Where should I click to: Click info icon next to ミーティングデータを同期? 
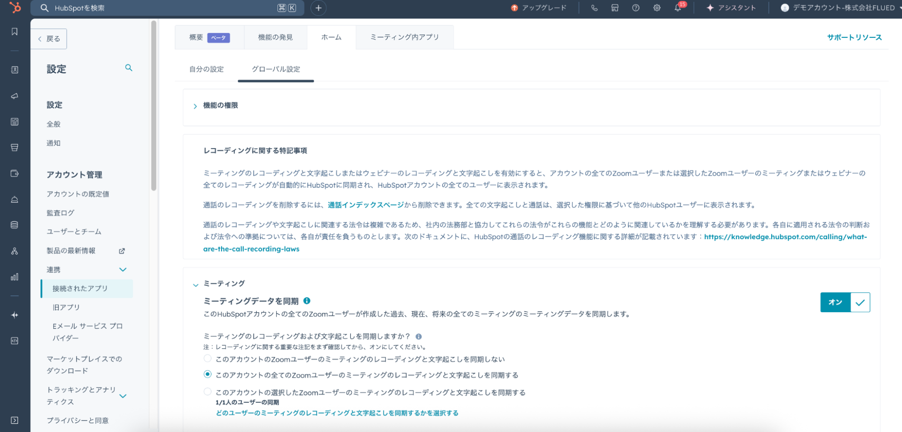tap(307, 301)
